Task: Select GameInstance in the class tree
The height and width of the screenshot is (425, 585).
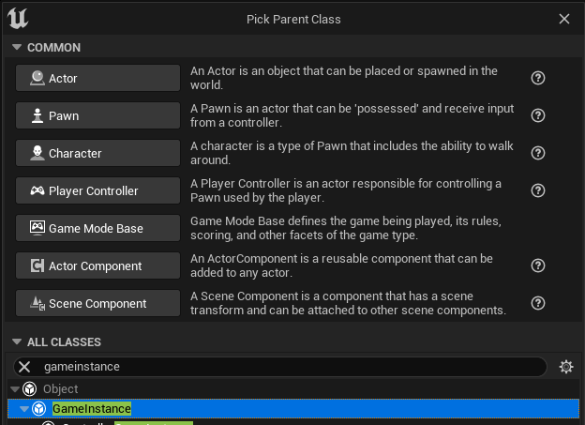Action: click(x=92, y=409)
